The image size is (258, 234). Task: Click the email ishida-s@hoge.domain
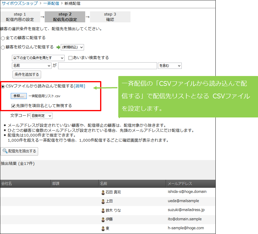(x=187, y=192)
